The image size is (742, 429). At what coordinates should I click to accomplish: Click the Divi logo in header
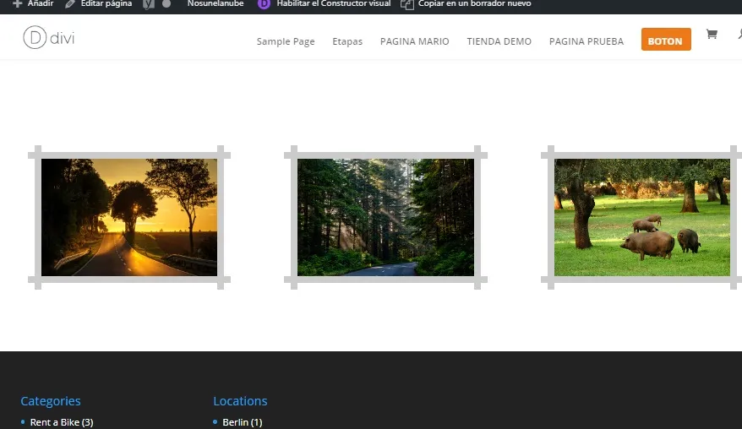click(48, 38)
